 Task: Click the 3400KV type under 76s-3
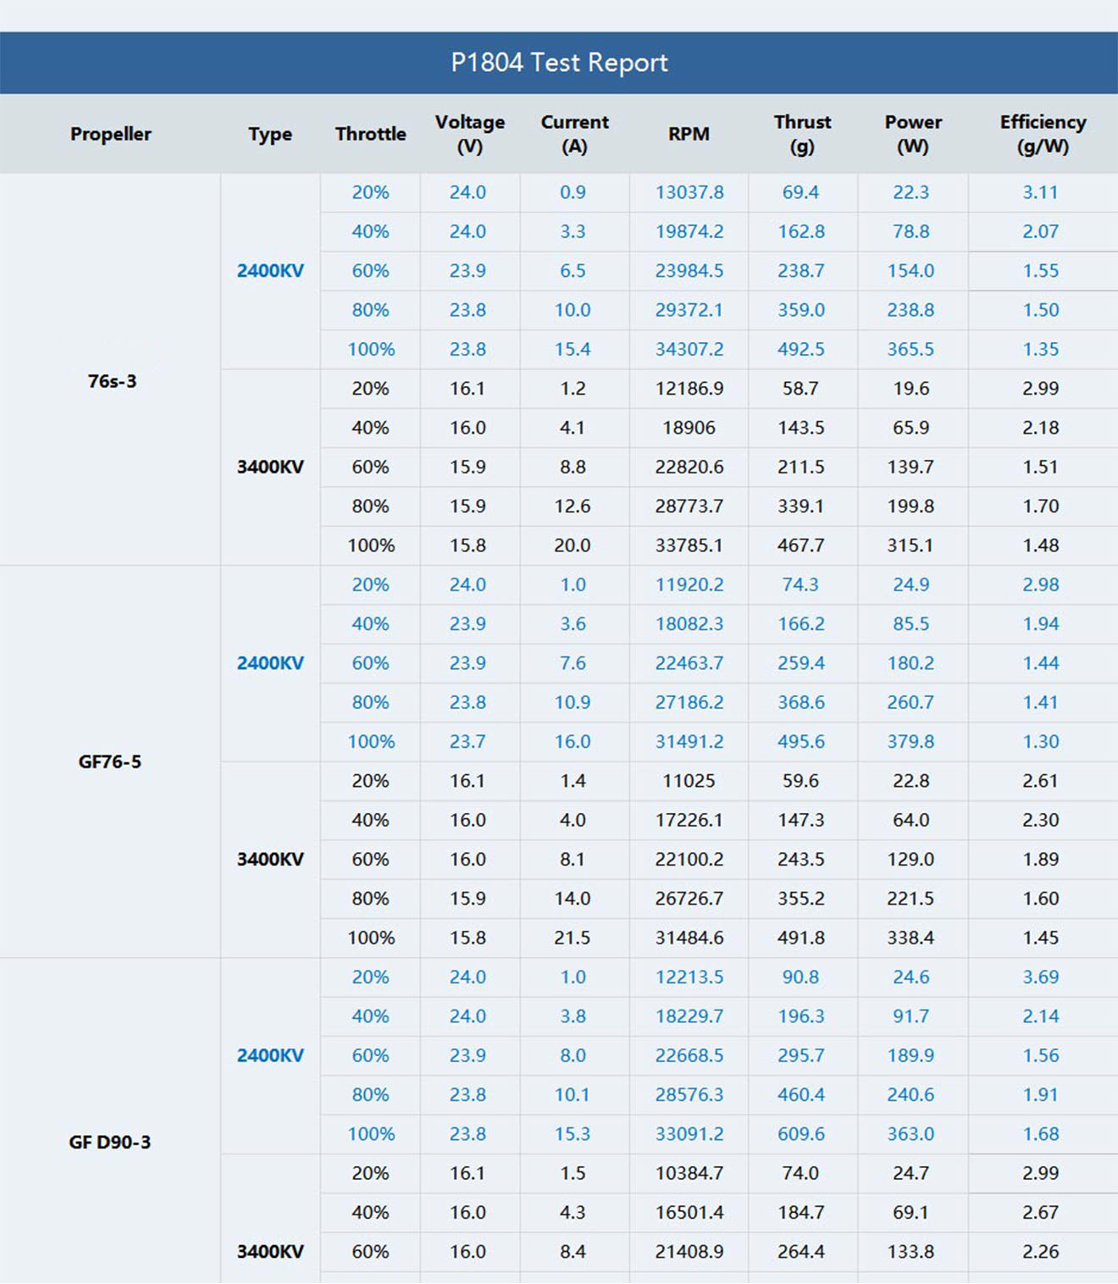pyautogui.click(x=270, y=467)
